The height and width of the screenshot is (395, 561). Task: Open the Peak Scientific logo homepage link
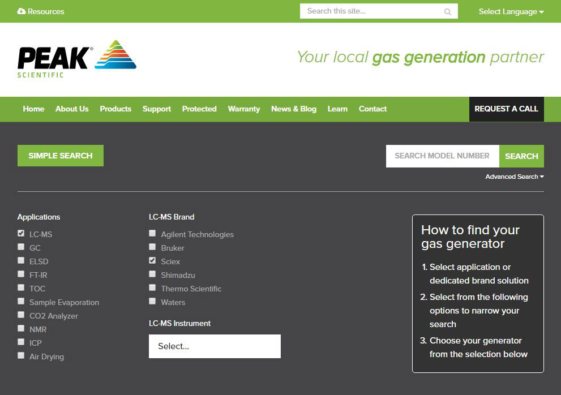(x=77, y=59)
